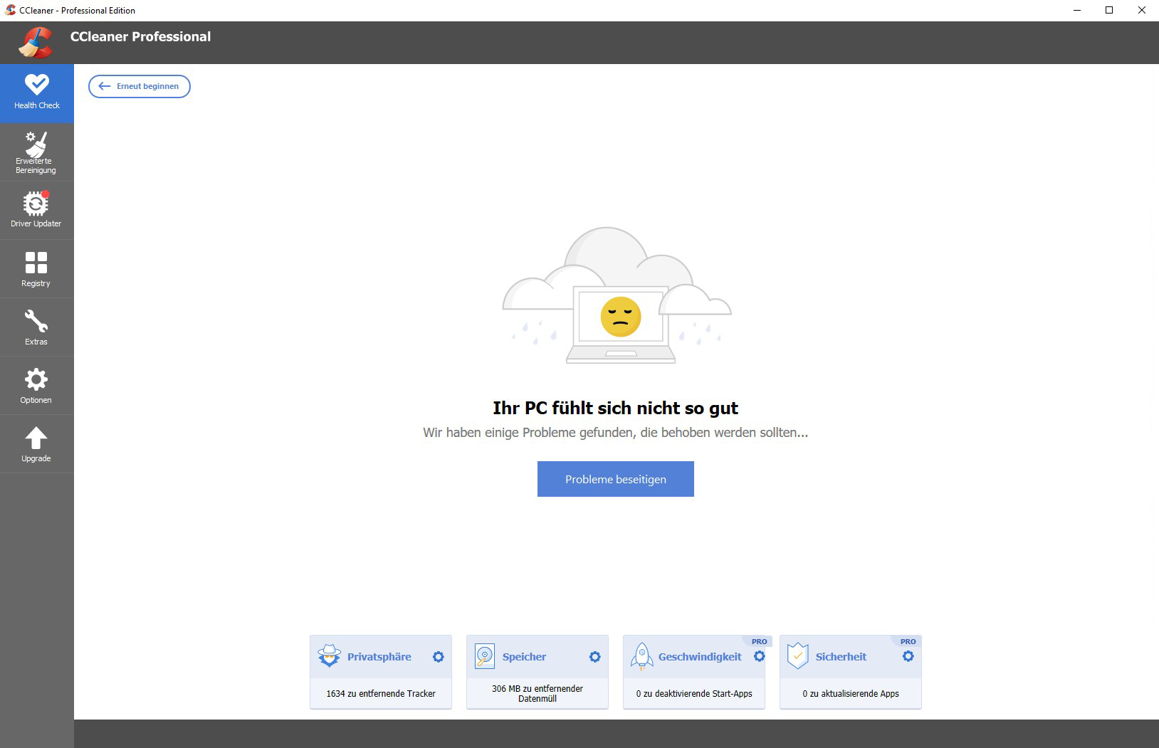1159x748 pixels.
Task: Open Privatsphäre settings gear
Action: pyautogui.click(x=439, y=657)
